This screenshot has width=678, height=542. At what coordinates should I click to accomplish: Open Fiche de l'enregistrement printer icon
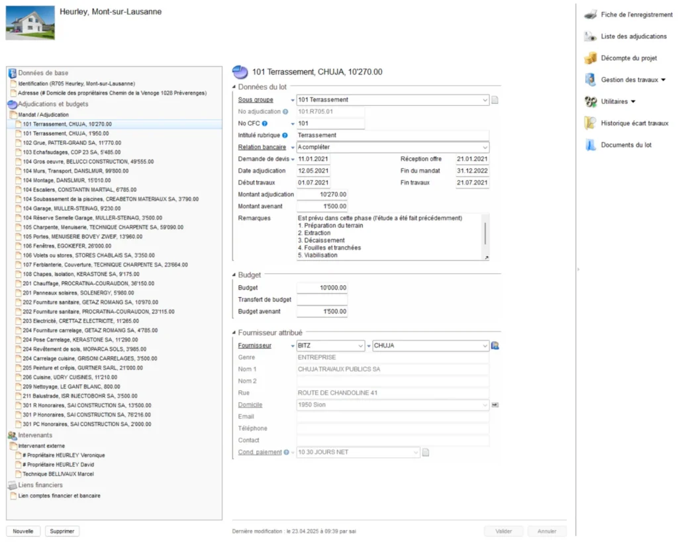tap(590, 15)
